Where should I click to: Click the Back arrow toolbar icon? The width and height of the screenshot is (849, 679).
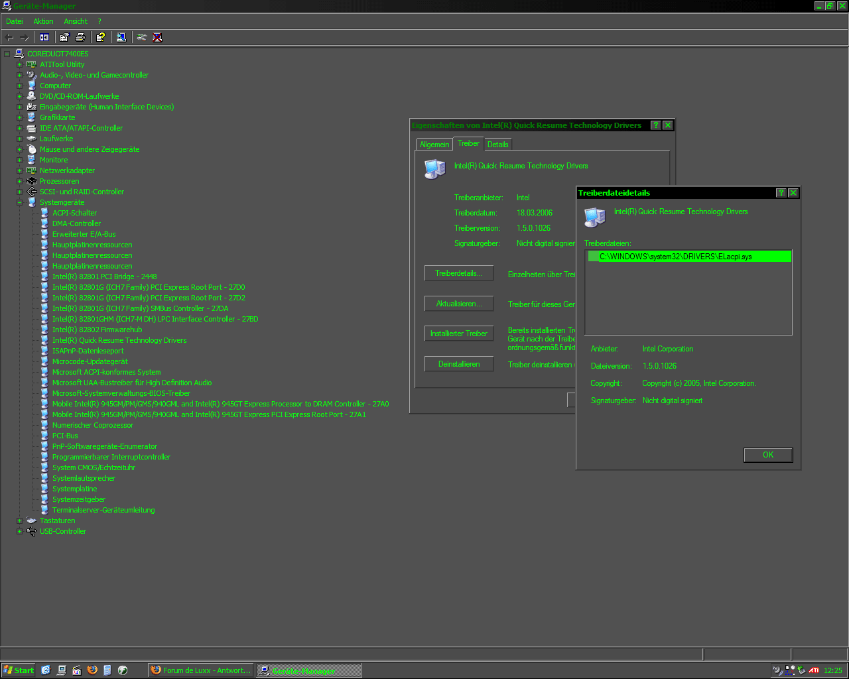(x=9, y=37)
